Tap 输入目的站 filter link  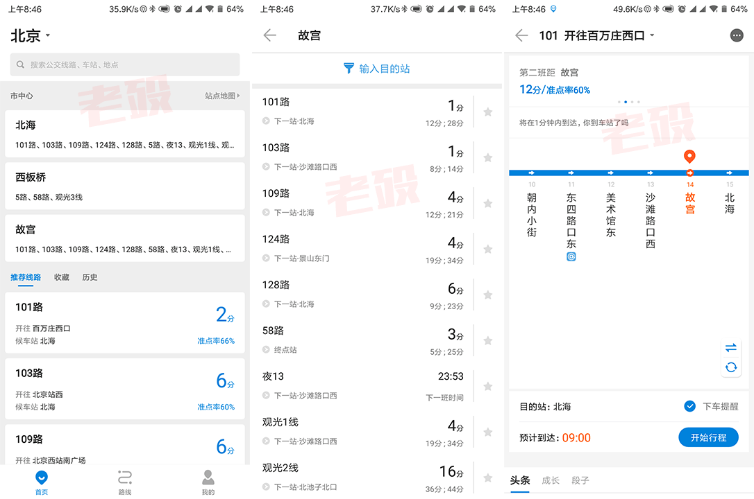pyautogui.click(x=376, y=69)
